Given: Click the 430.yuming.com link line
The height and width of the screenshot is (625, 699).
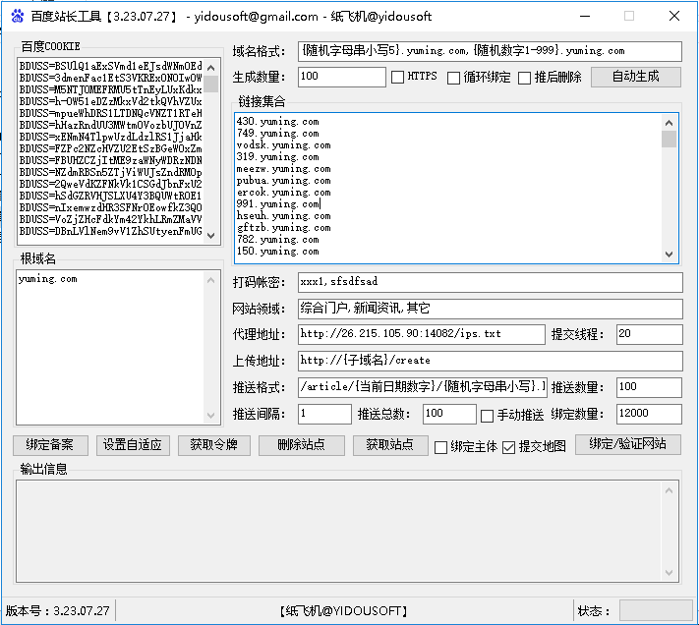Looking at the screenshot, I should point(277,121).
